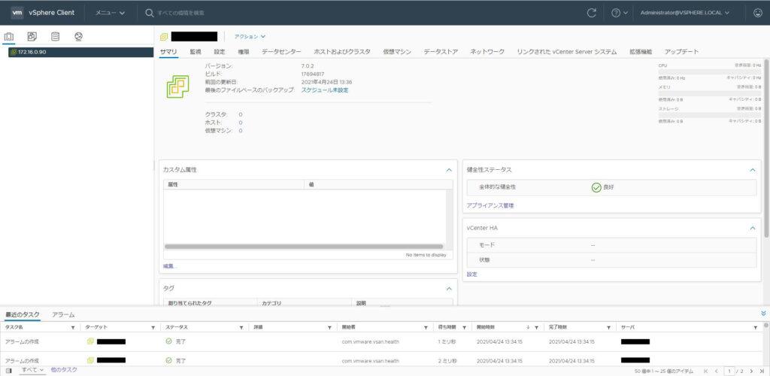Open the 仮想マシン tab
Image resolution: width=770 pixels, height=376 pixels.
click(397, 52)
